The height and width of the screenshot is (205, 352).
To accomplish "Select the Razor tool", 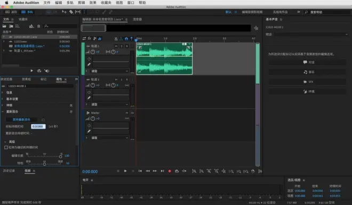I will point(71,12).
